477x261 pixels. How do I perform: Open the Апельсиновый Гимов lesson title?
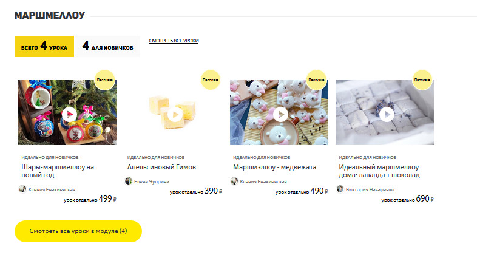click(x=161, y=167)
